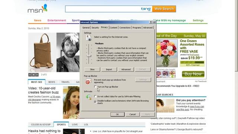
Task: Click the Pop-up Blocker stop-sign icon
Action: (x=89, y=81)
